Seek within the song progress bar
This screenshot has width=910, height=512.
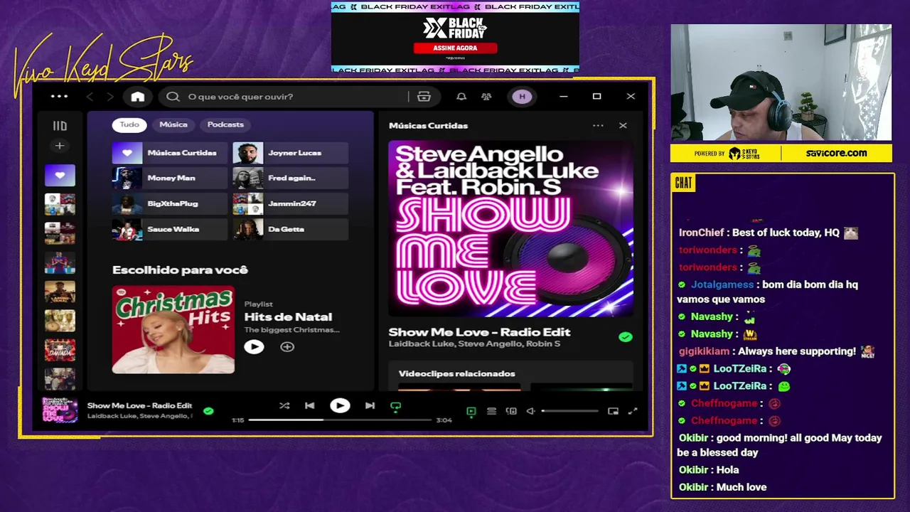click(x=340, y=420)
